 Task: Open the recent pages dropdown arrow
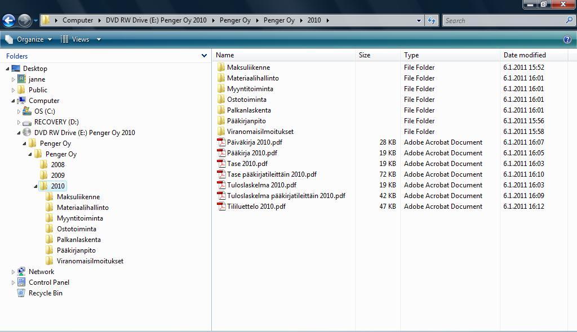pyautogui.click(x=35, y=21)
